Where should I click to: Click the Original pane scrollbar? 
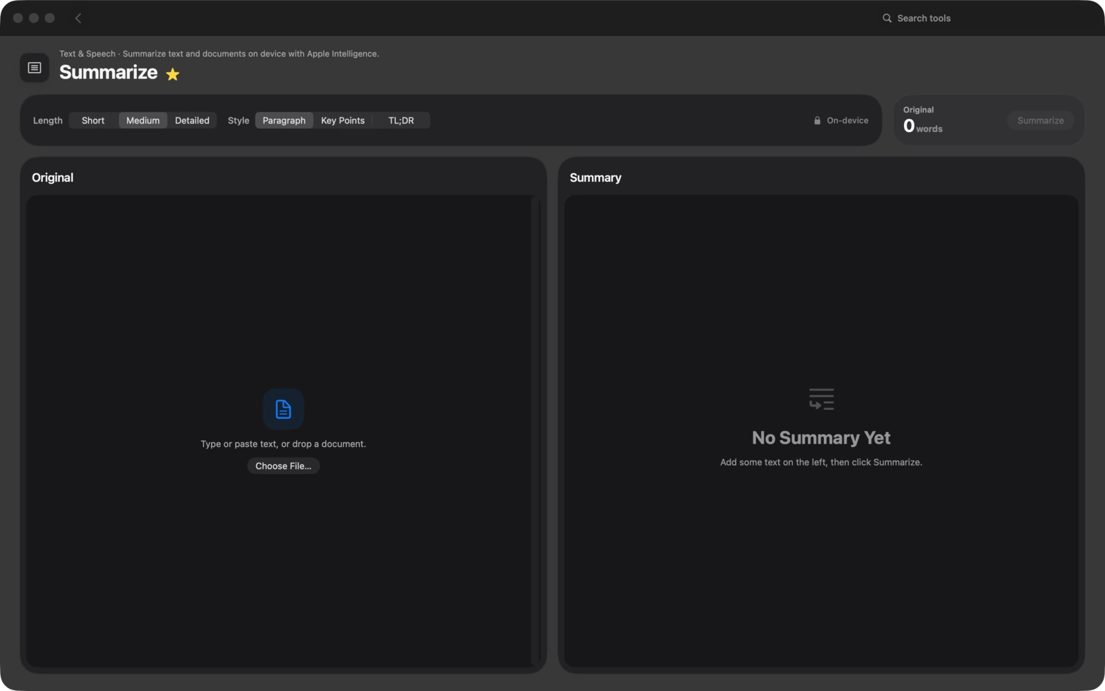pos(536,430)
